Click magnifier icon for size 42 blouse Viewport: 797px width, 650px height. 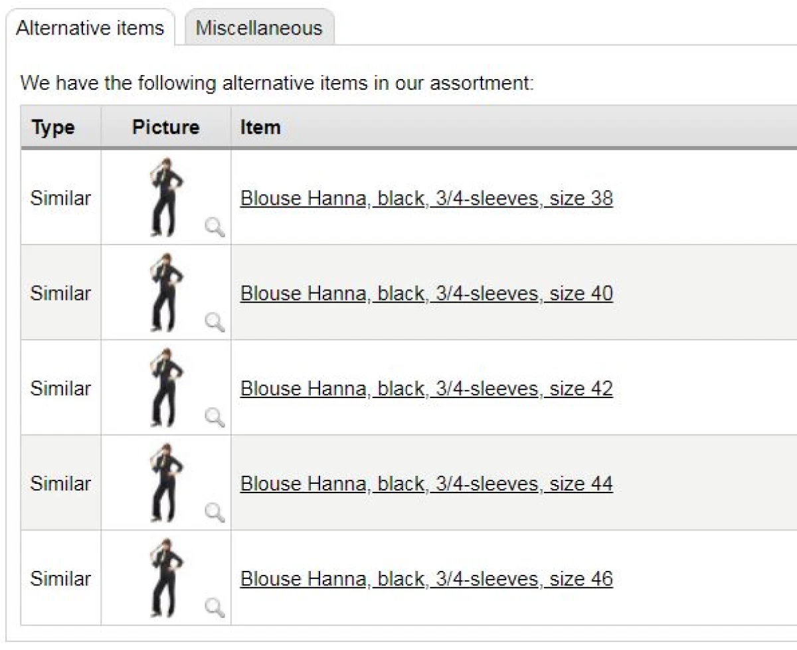click(215, 417)
